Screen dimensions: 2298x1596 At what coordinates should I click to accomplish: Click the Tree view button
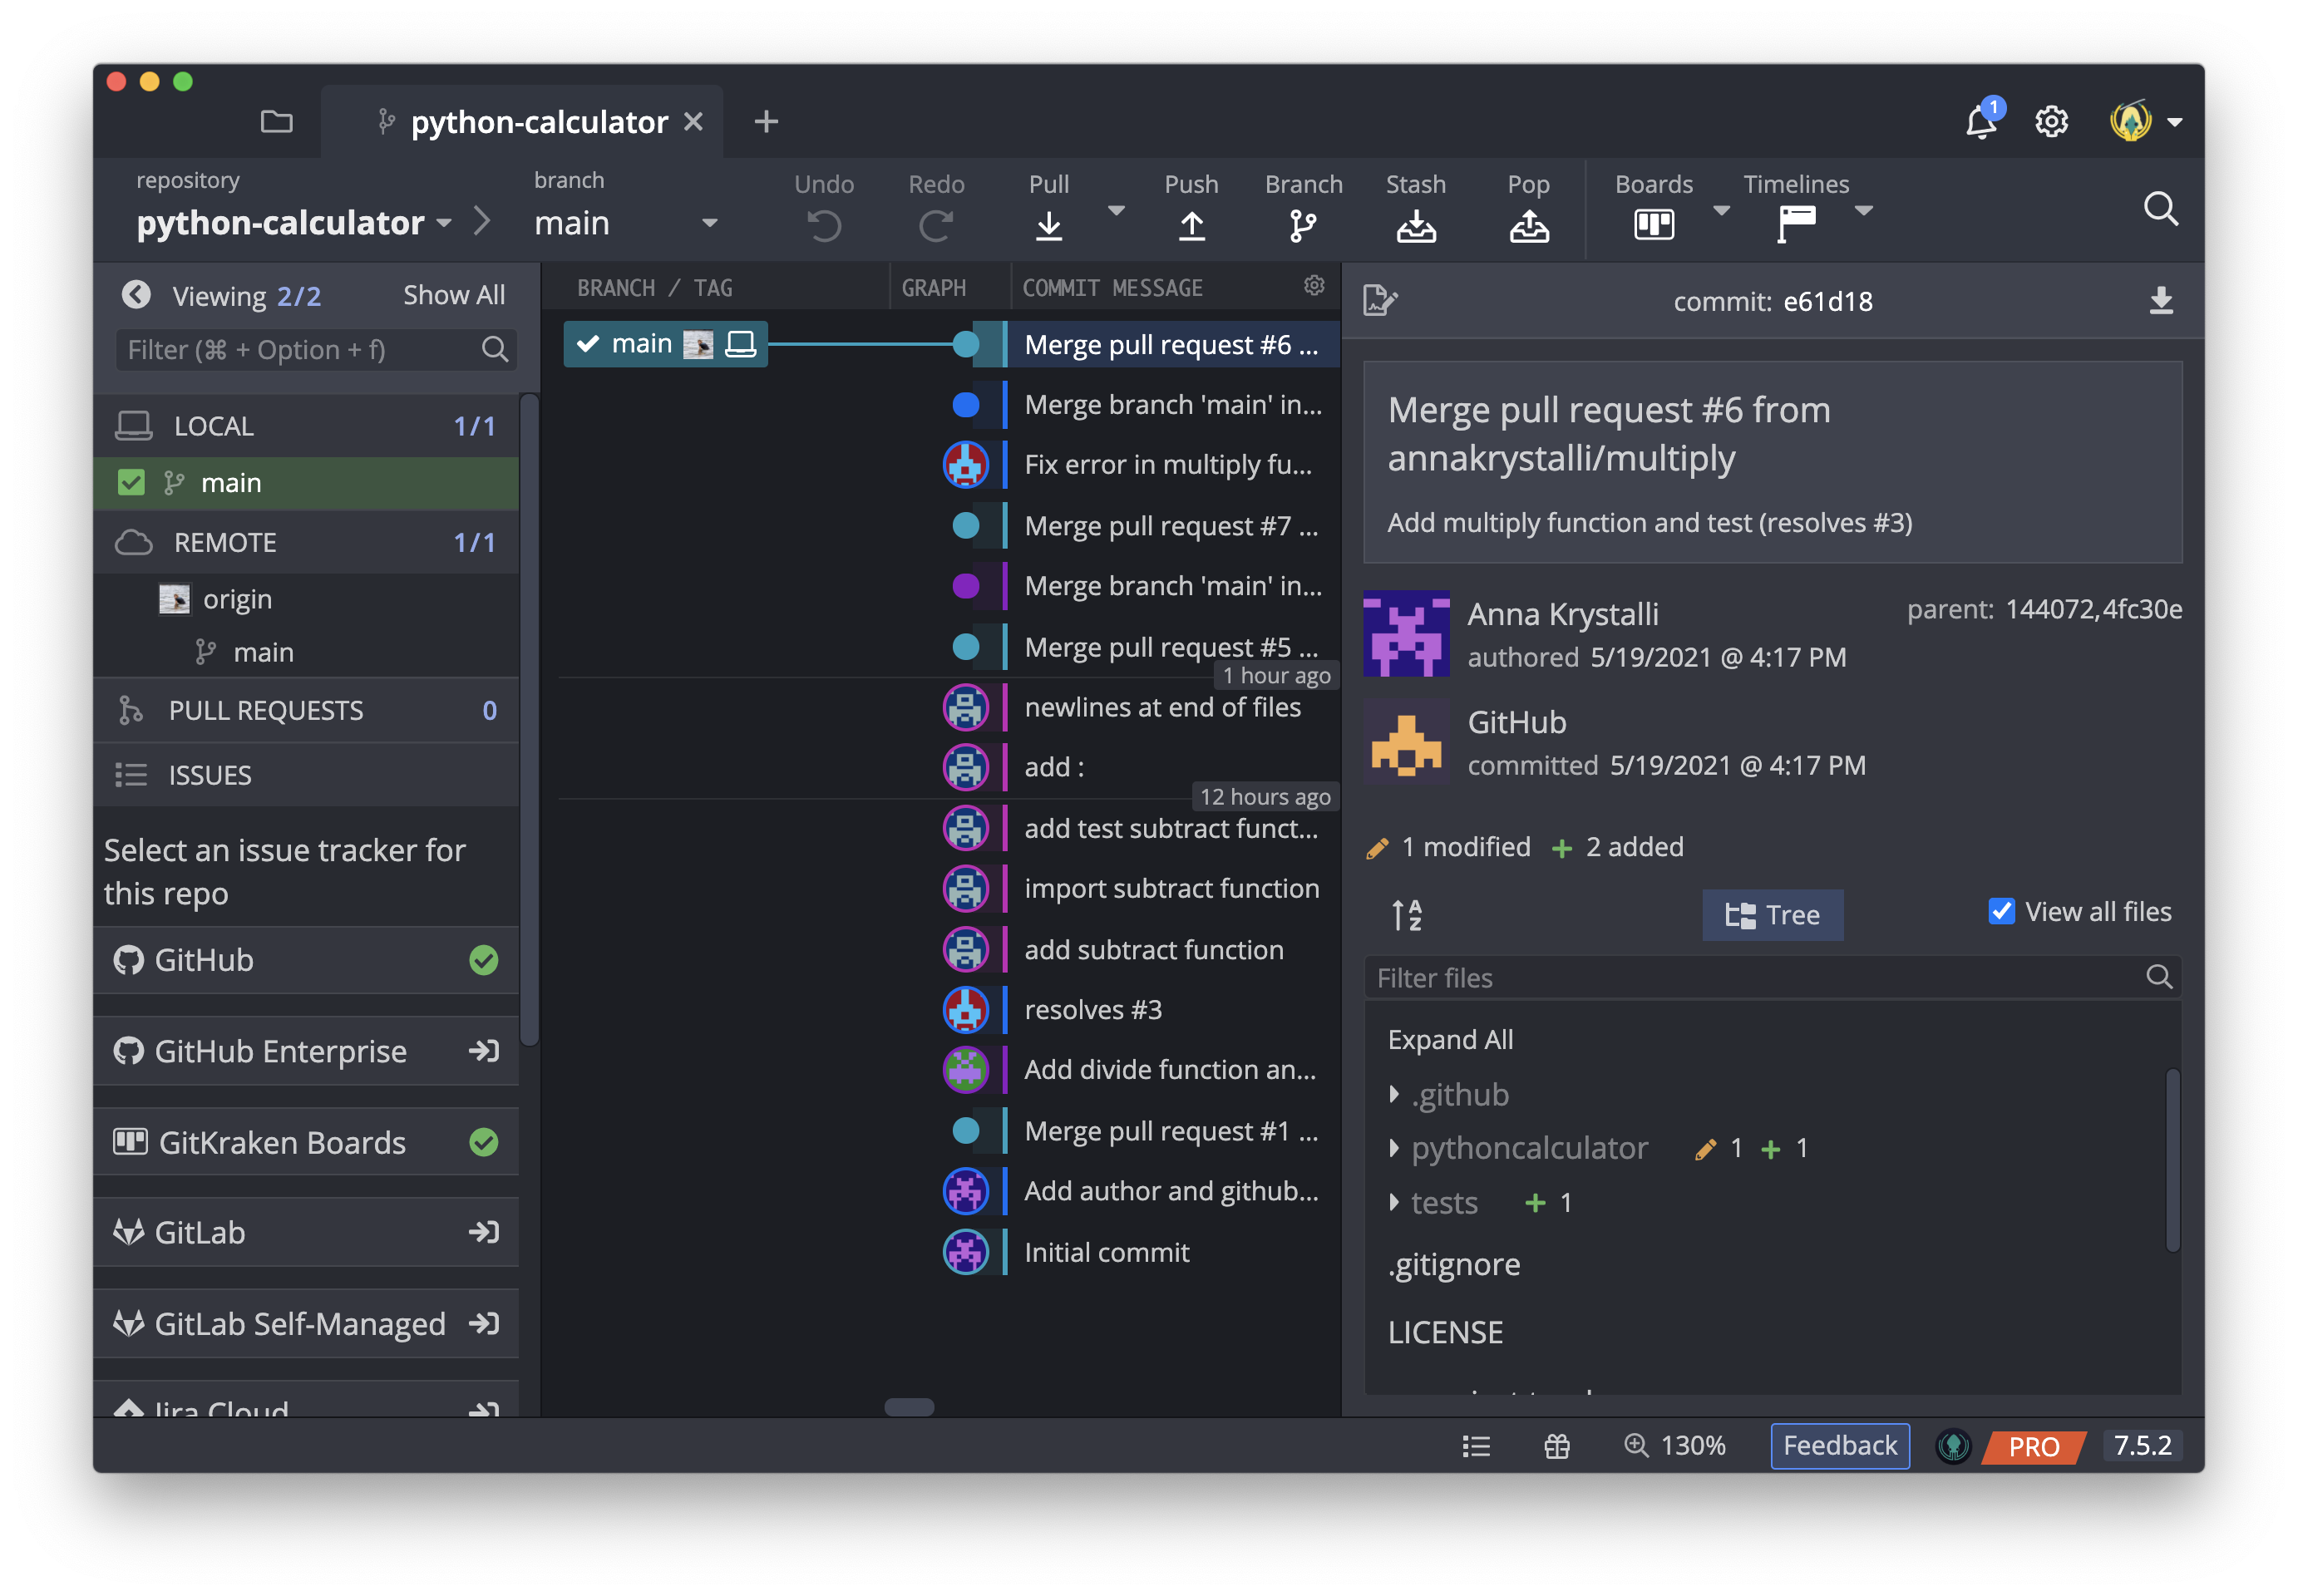(x=1772, y=914)
